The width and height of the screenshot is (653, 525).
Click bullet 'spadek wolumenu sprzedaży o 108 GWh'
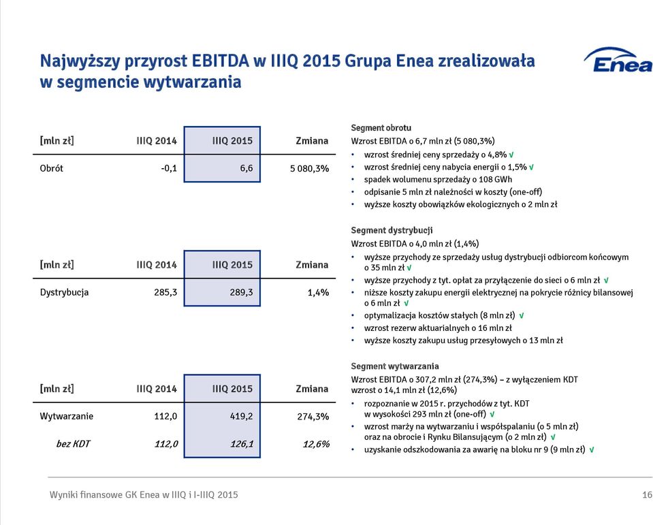438,180
